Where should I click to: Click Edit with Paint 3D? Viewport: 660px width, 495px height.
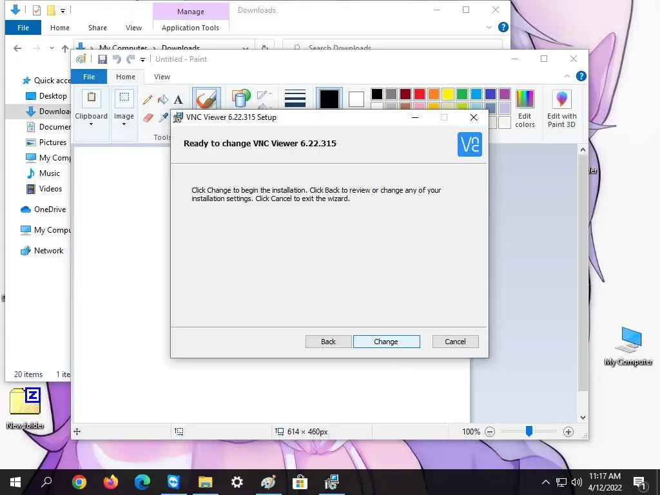561,108
